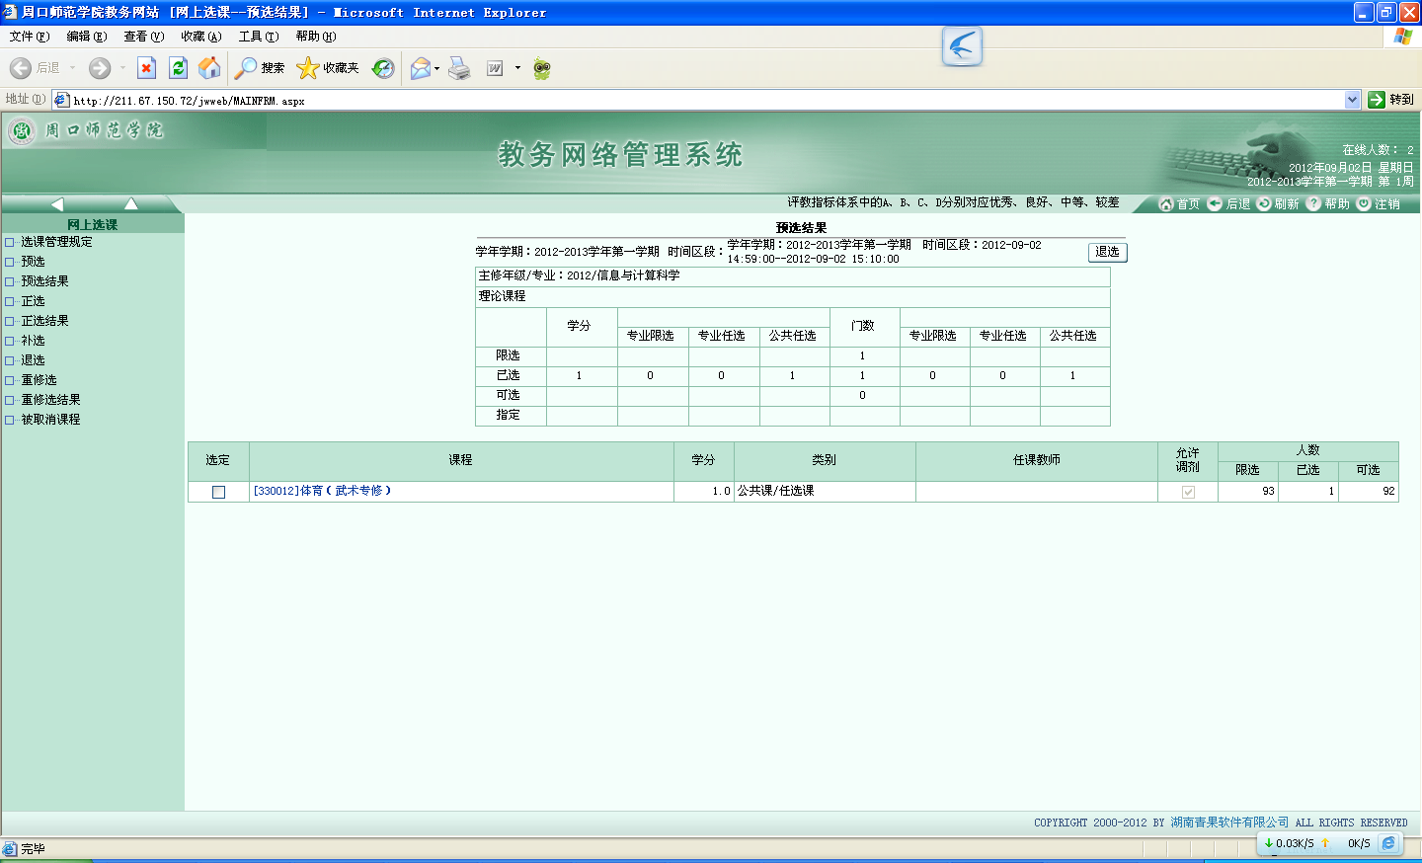Select the 预选结果 sidebar item
1422x863 pixels.
(44, 281)
